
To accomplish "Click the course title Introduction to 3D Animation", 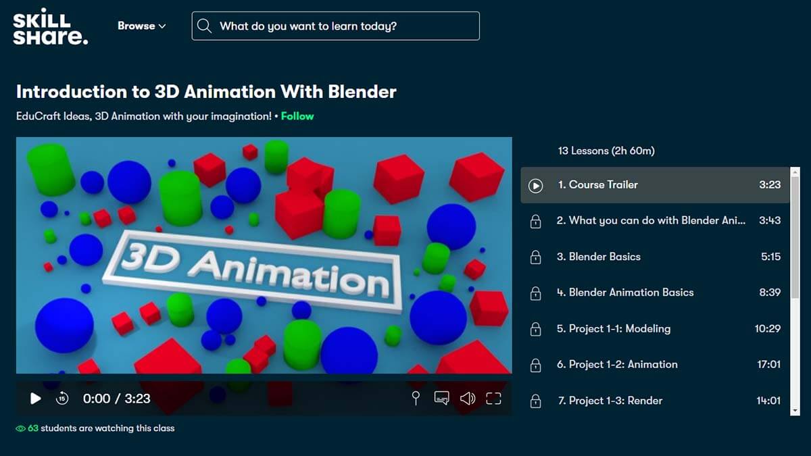I will (x=206, y=92).
